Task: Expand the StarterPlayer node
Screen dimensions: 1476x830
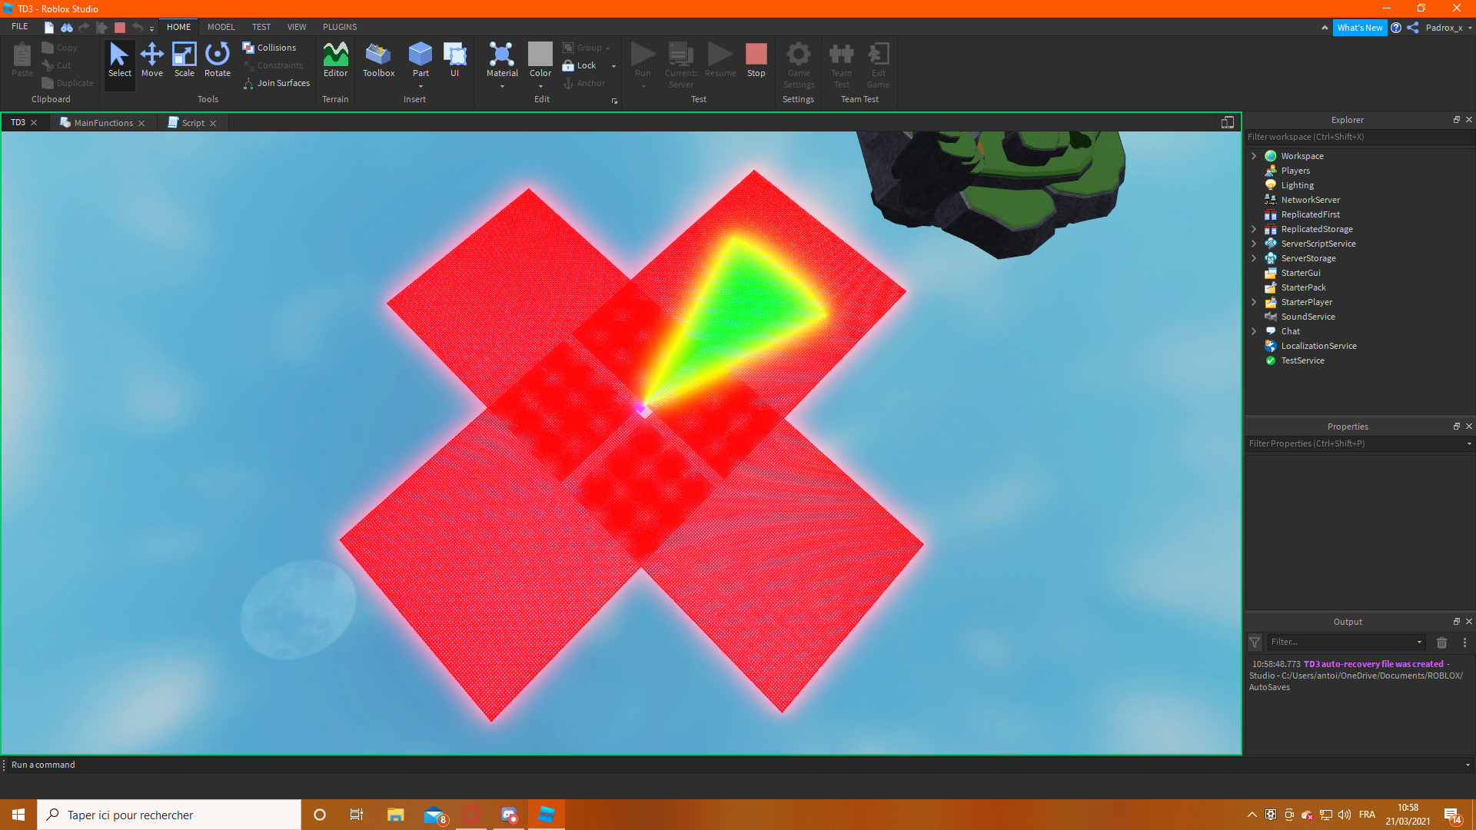Action: [1254, 302]
